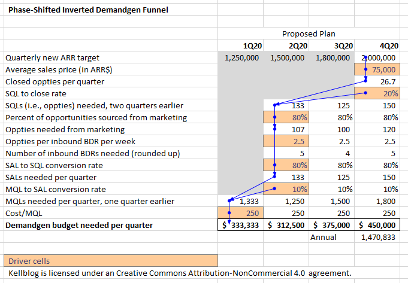Screen dimensions: 408x283
Task: Select the 3Q20 column header
Action: click(x=331, y=45)
